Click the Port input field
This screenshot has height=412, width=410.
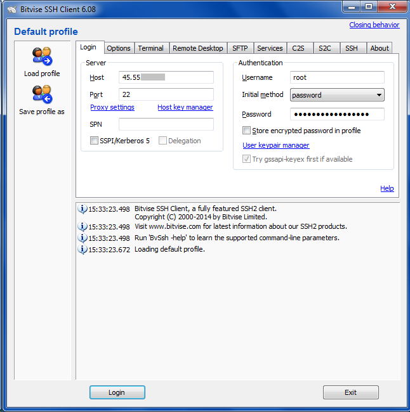pyautogui.click(x=166, y=94)
